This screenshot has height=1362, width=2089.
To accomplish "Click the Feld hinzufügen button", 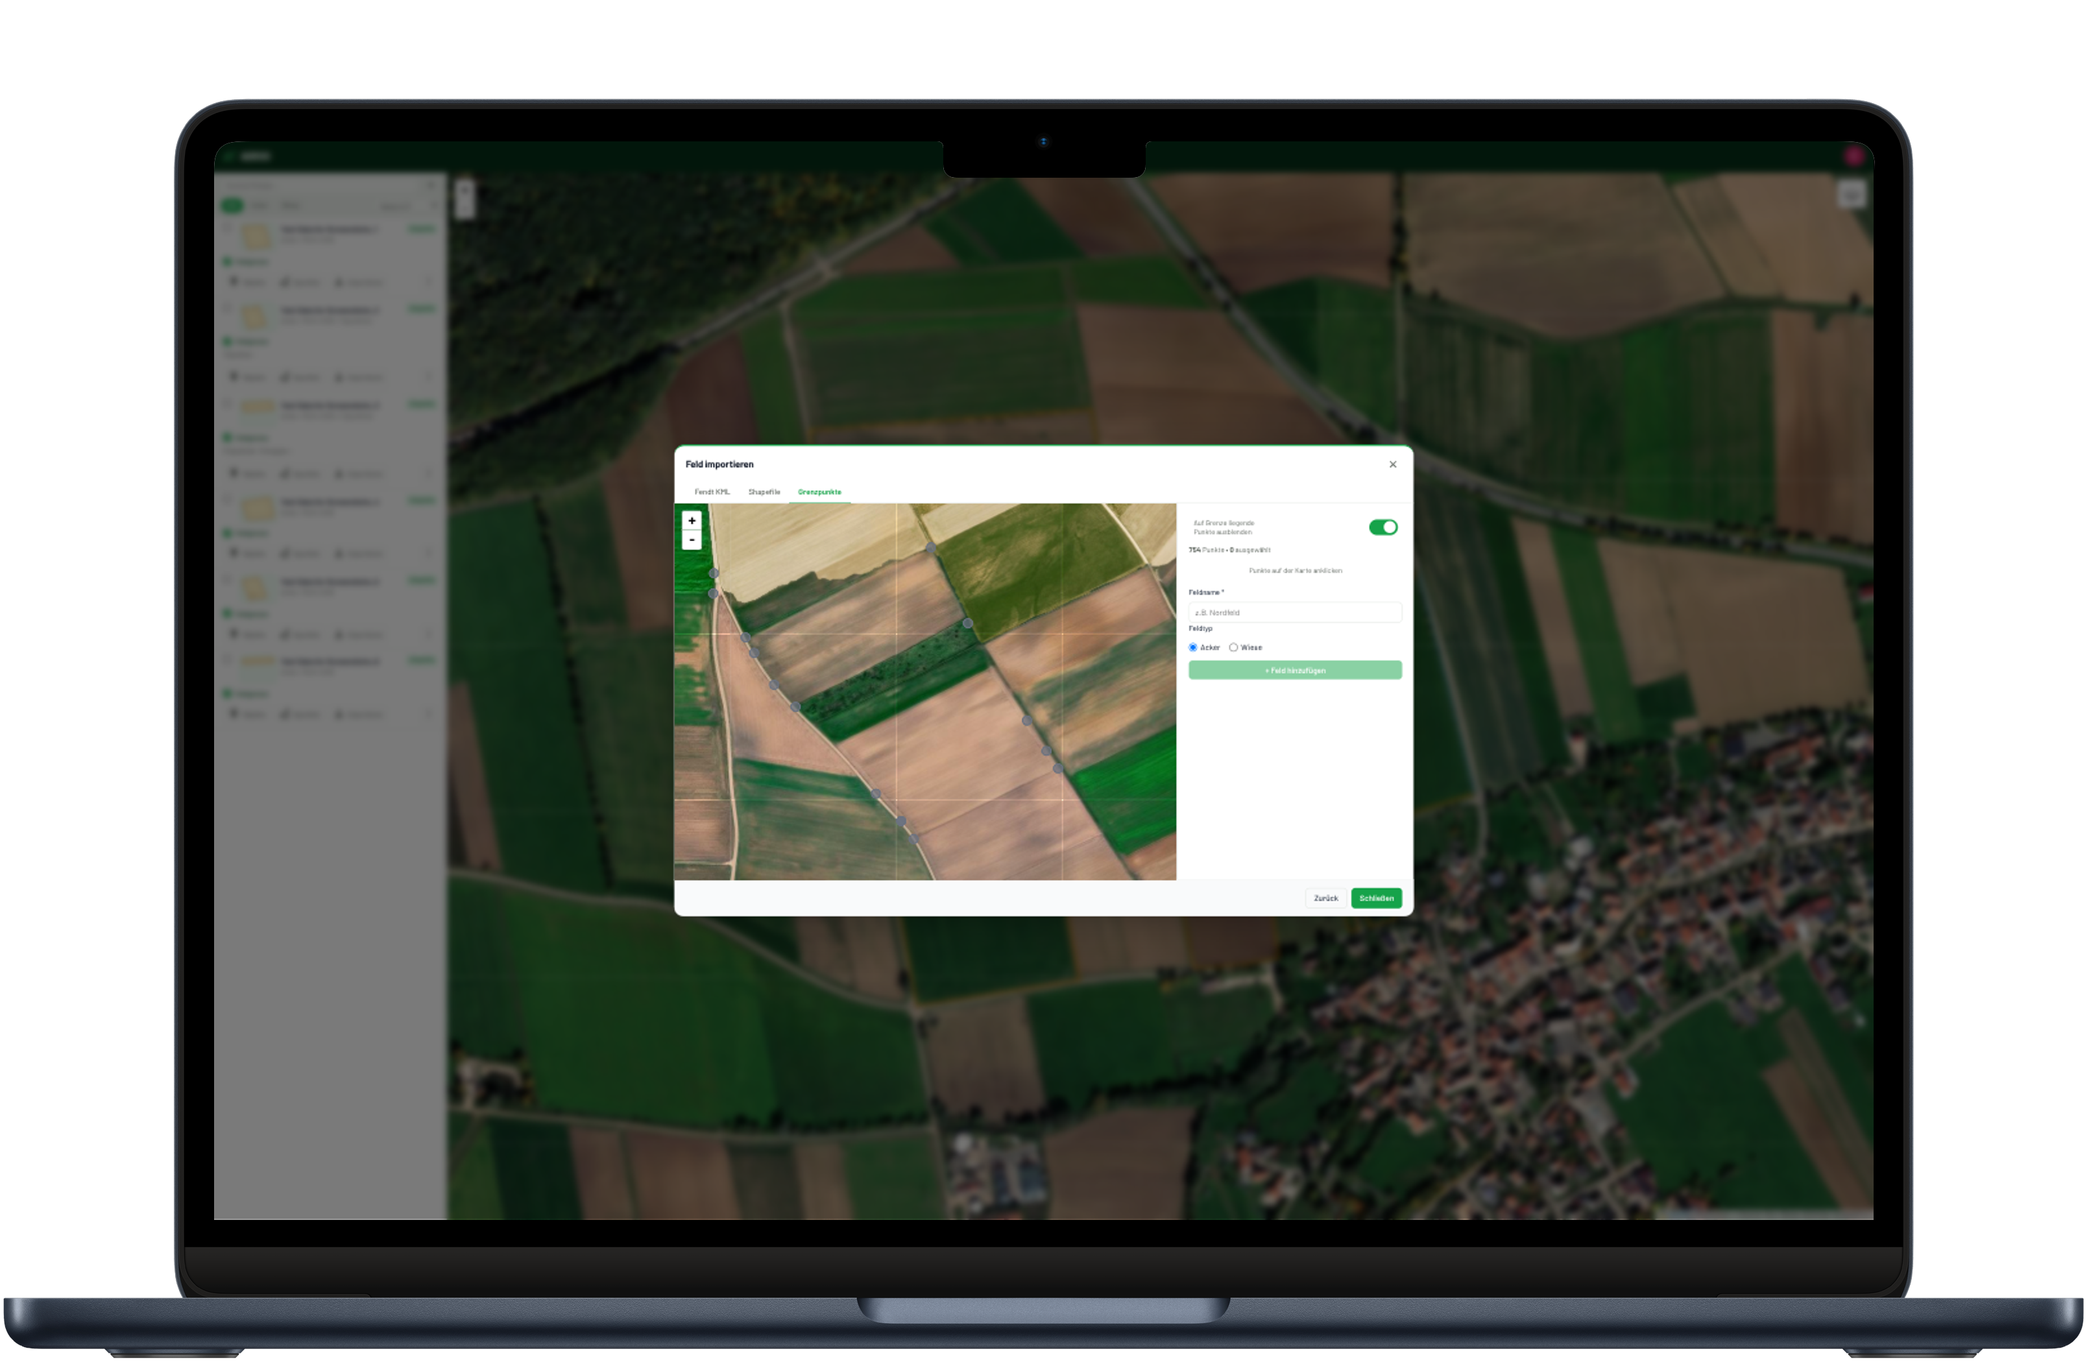I will tap(1295, 671).
